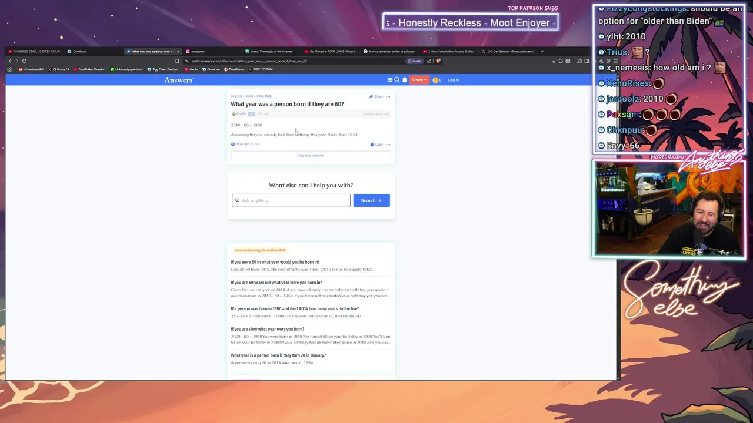The height and width of the screenshot is (423, 753).
Task: Switch to KHAMENEI DEAD YouTube tab
Action: click(34, 51)
